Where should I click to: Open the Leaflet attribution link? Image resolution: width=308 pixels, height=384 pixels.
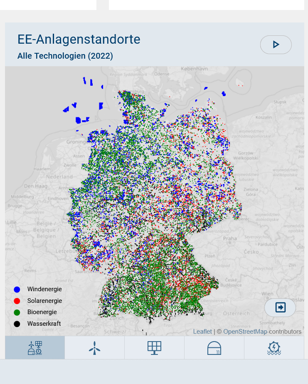(x=202, y=332)
